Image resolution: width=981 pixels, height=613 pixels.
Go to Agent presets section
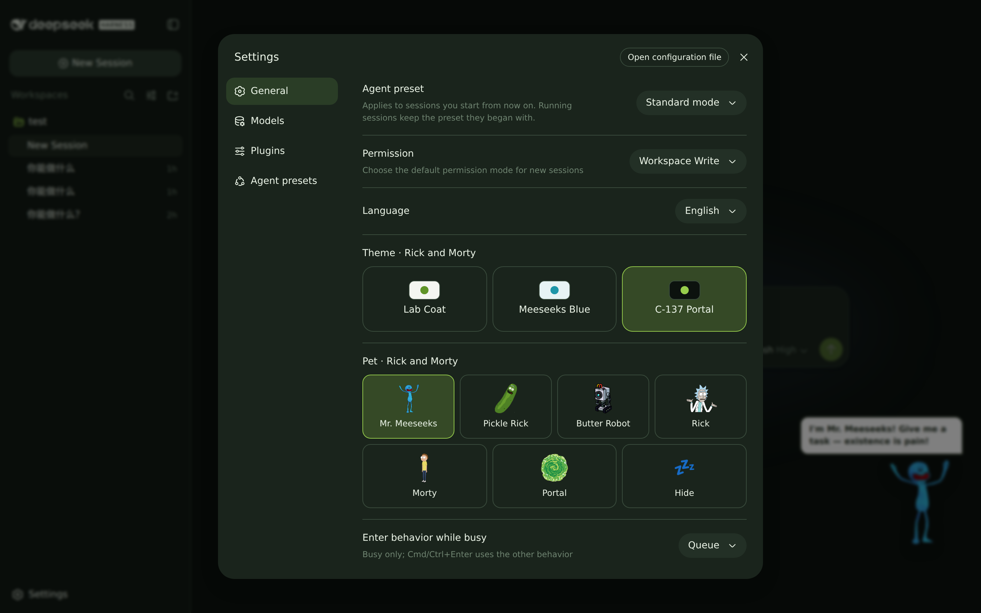(x=282, y=181)
